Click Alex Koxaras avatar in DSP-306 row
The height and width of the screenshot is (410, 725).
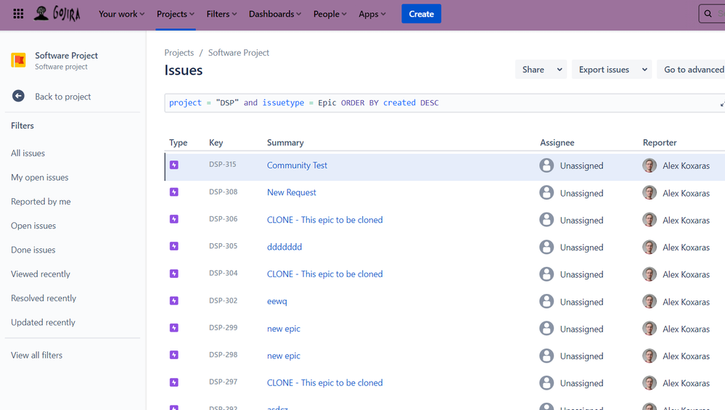[650, 220]
